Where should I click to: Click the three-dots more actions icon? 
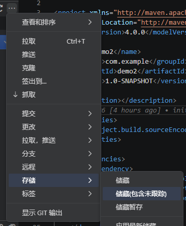click(x=12, y=8)
